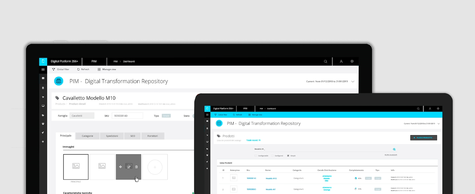This screenshot has width=475, height=194.
Task: Click the cyan search magnifier in the Prodotti list
Action: click(394, 149)
